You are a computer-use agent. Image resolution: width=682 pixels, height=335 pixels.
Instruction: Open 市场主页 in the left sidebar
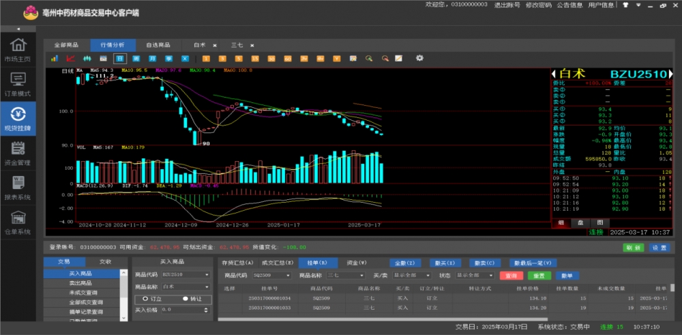[18, 50]
